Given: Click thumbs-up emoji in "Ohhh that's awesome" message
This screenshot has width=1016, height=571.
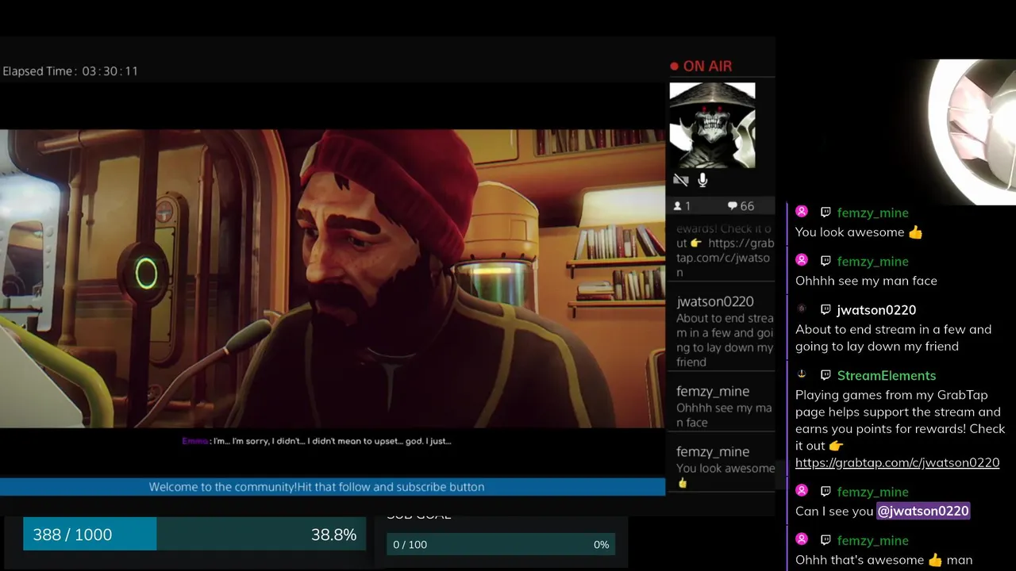Looking at the screenshot, I should 935,560.
